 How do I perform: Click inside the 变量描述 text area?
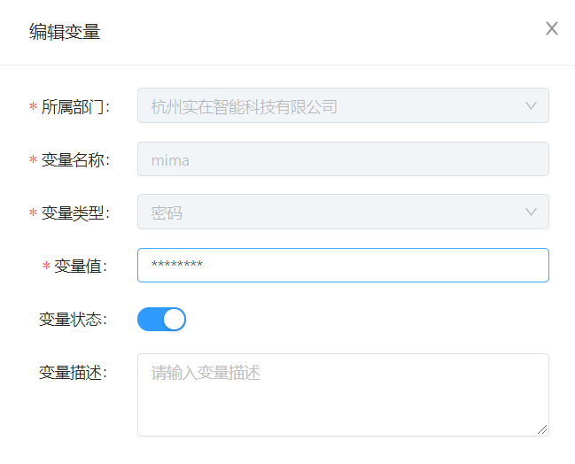coord(343,394)
